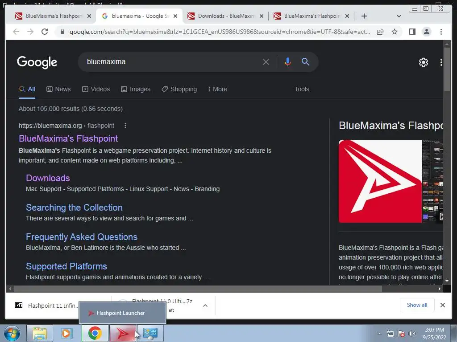
Task: Show hidden system tray icons
Action: 379,334
